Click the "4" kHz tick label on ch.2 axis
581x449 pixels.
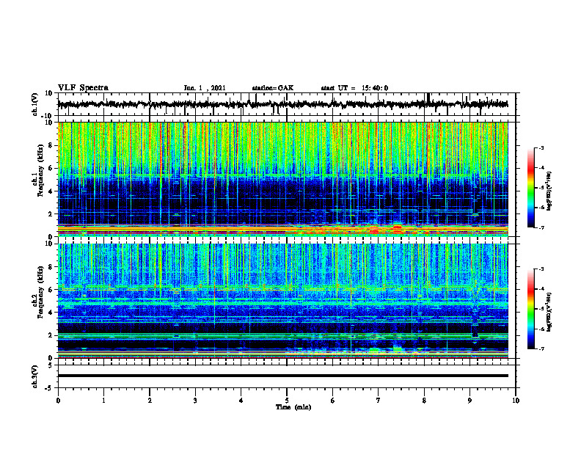[x=51, y=313]
